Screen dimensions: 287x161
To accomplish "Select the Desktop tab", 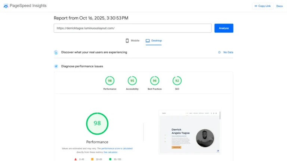I will tap(154, 41).
